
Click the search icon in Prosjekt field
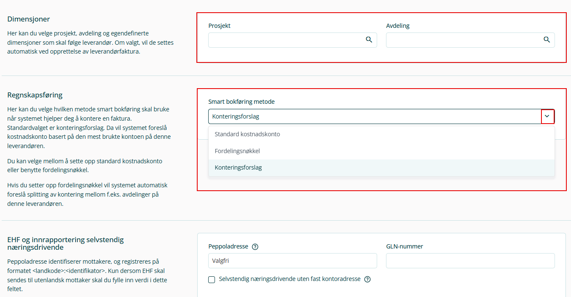tap(369, 40)
